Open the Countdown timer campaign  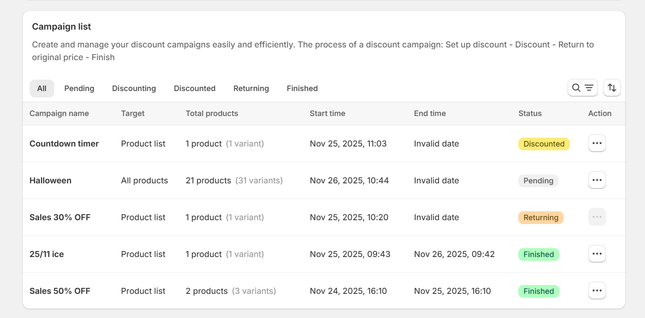pyautogui.click(x=64, y=144)
